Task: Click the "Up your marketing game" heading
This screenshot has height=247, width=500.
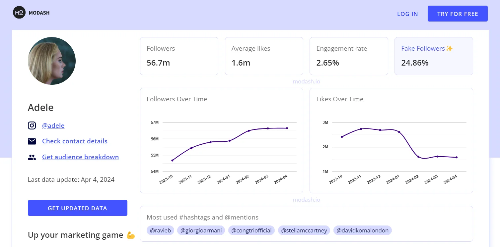Action: click(x=76, y=235)
